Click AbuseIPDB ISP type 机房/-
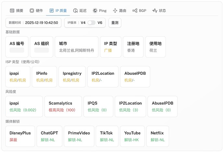Screen dimensions: 224x153 [x=130, y=80]
